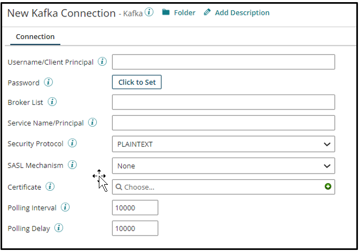Click info icon beside Username/Client Principal

tap(102, 62)
